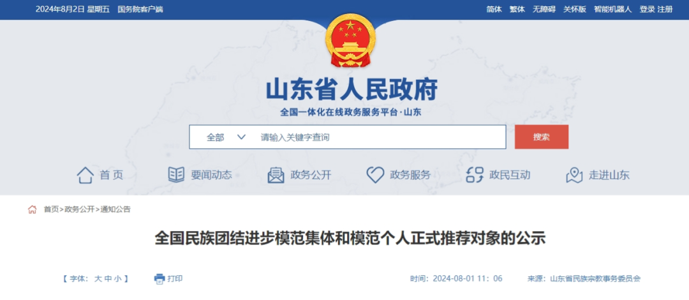Click the national emblem logo
Viewport: 689px width, 300px height.
[x=350, y=40]
